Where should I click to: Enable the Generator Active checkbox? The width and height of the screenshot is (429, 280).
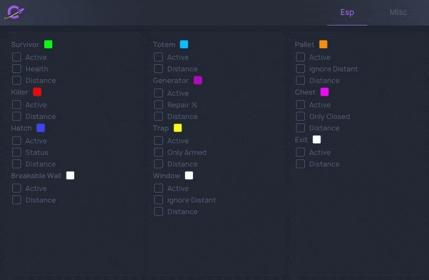coord(159,93)
